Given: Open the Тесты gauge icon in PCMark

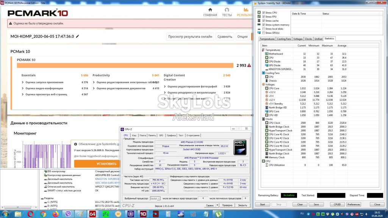Looking at the screenshot, I should pos(227,10).
